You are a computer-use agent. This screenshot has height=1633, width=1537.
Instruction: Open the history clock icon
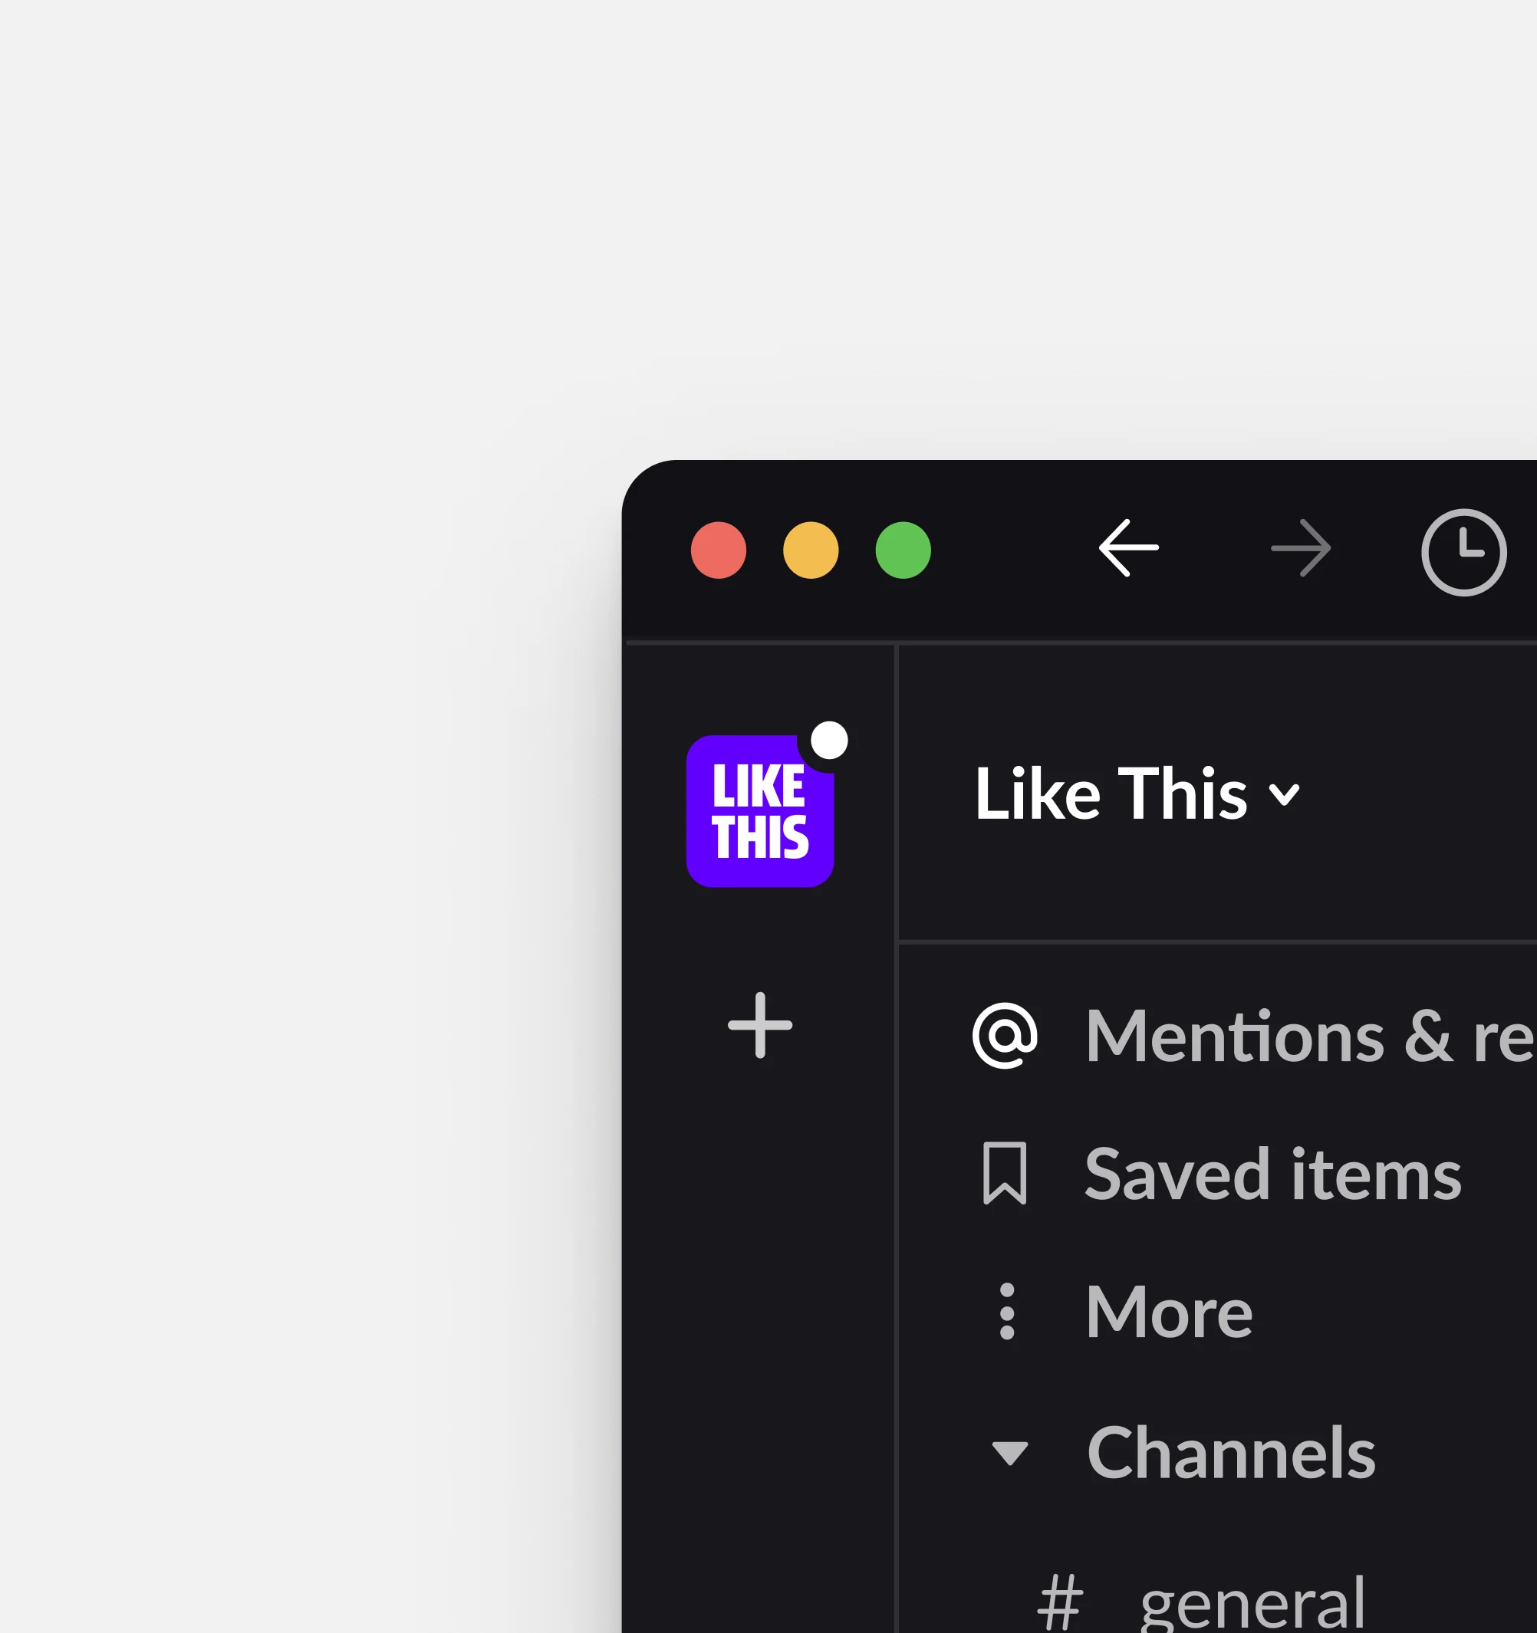pyautogui.click(x=1464, y=552)
